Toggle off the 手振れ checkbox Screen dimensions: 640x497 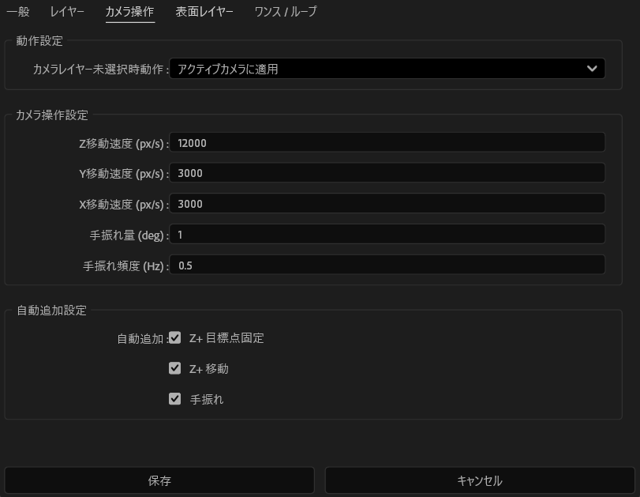click(x=174, y=399)
